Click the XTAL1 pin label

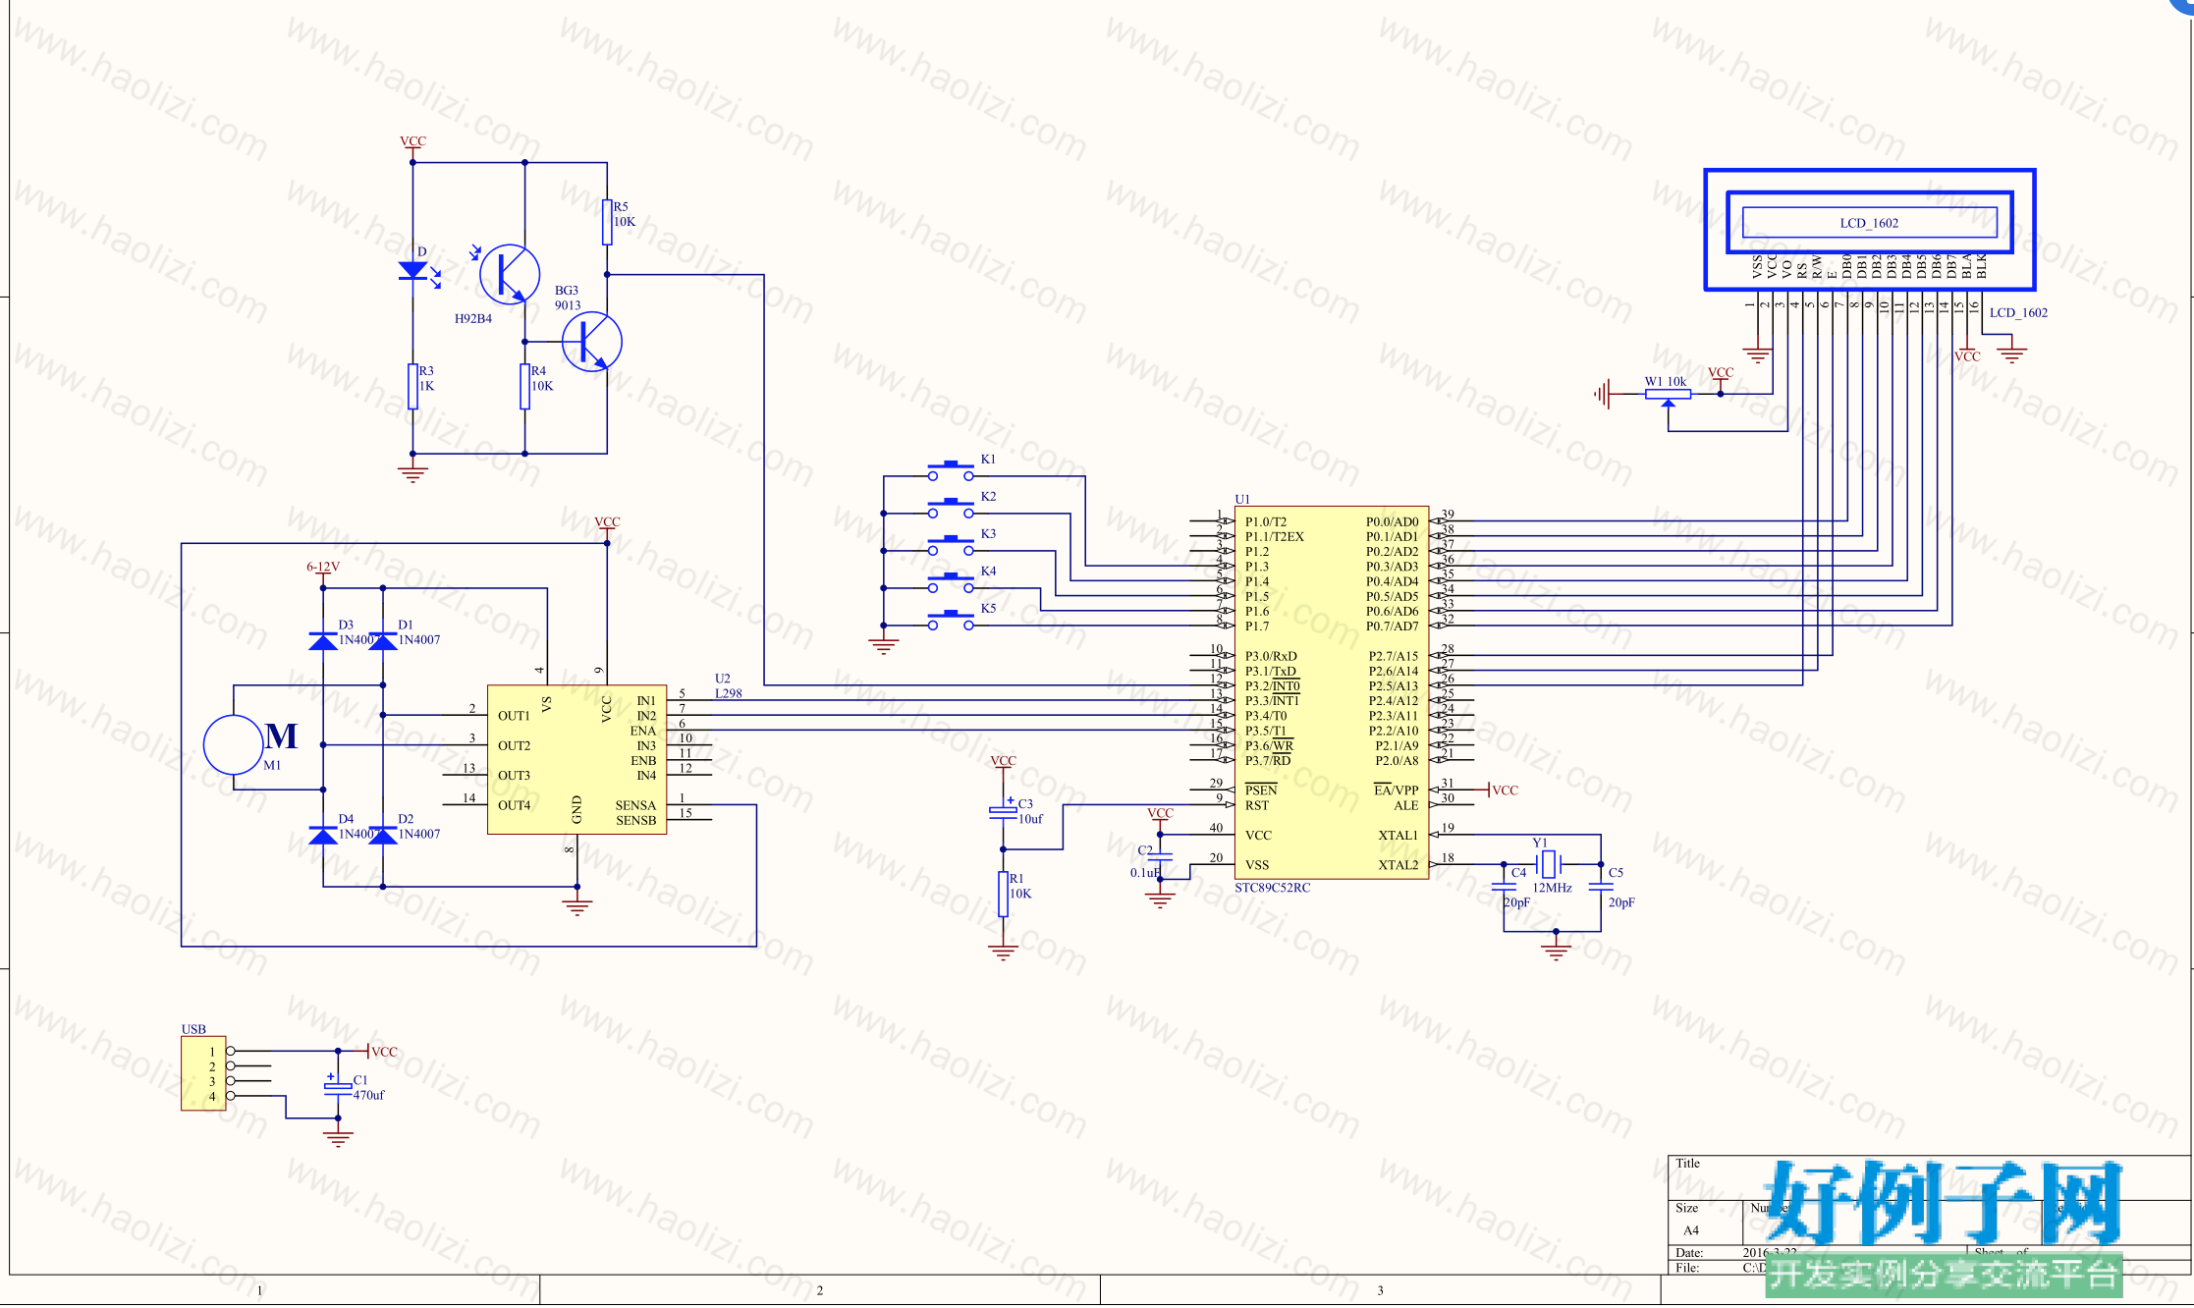click(1399, 836)
